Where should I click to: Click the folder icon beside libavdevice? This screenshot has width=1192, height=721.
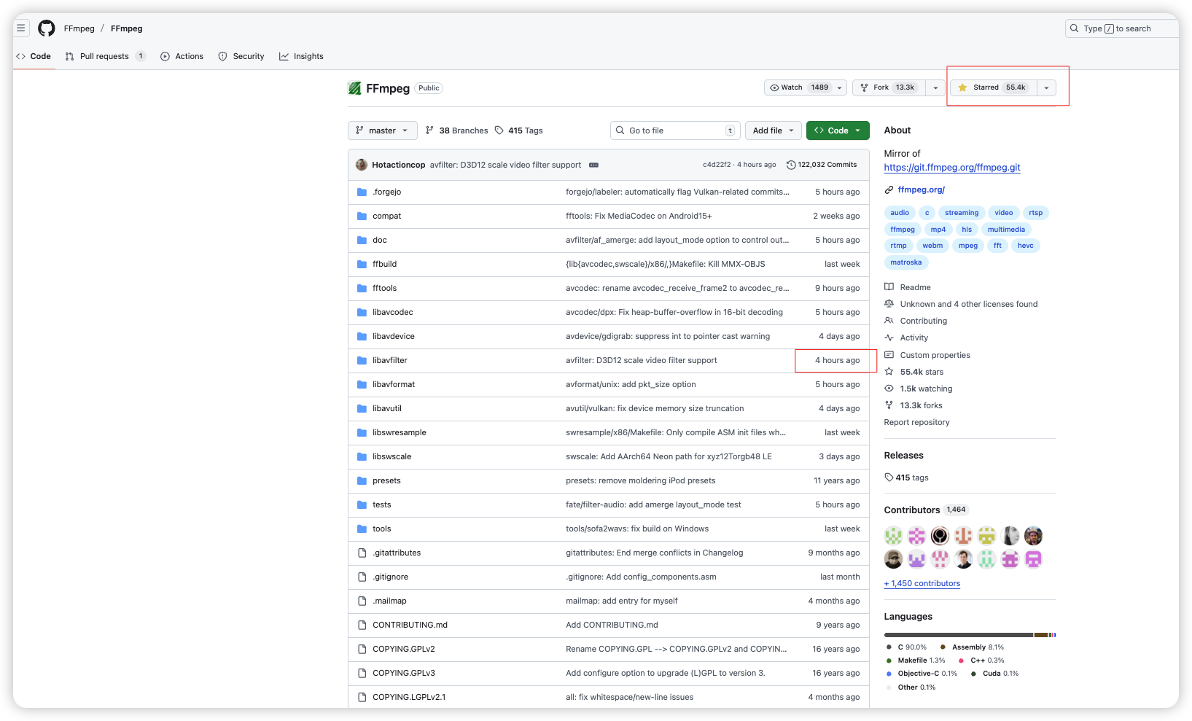[x=362, y=336]
